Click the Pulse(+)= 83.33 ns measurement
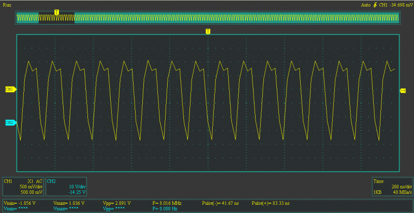 [x=271, y=203]
